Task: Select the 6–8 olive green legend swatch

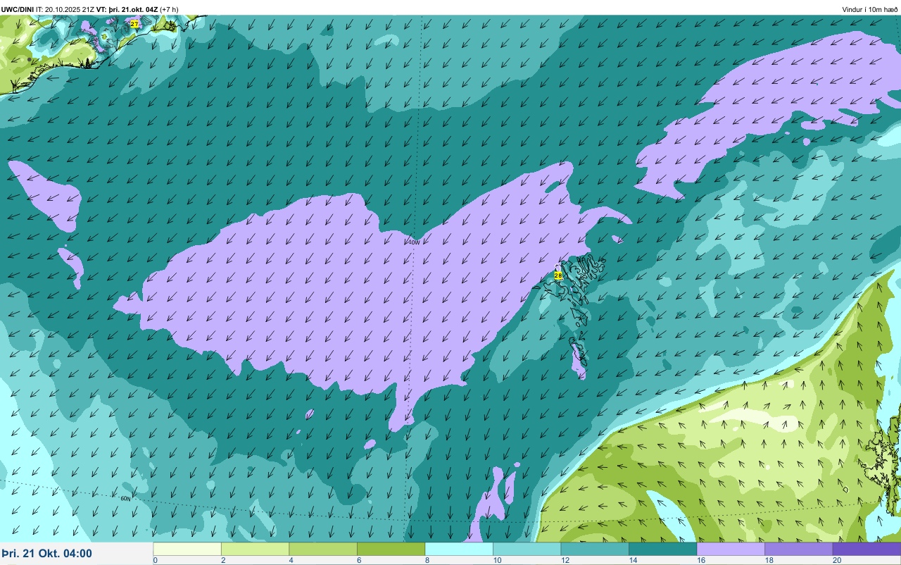Action: (391, 549)
